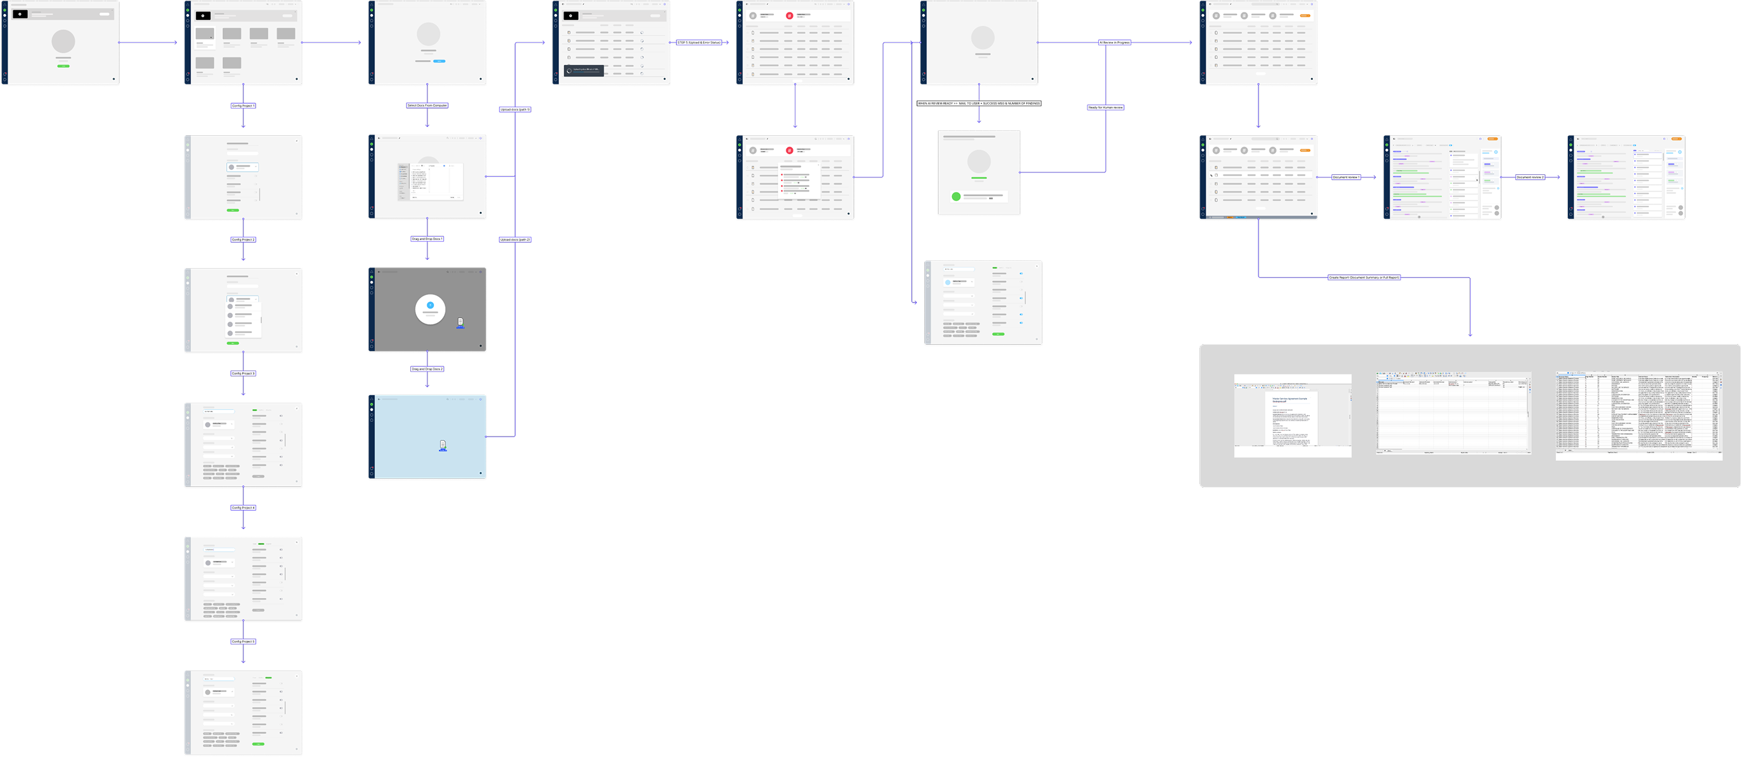Click the large gray avatar circle in the first wireframe screen
1741x757 pixels.
pyautogui.click(x=63, y=41)
